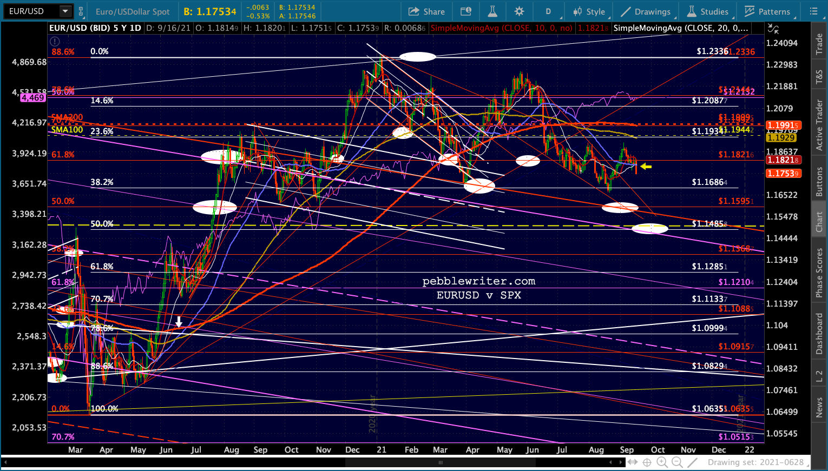This screenshot has width=828, height=471.
Task: Click the SimpleMovingAvg (CLOSE, 10, 0, no) study label
Action: [502, 28]
